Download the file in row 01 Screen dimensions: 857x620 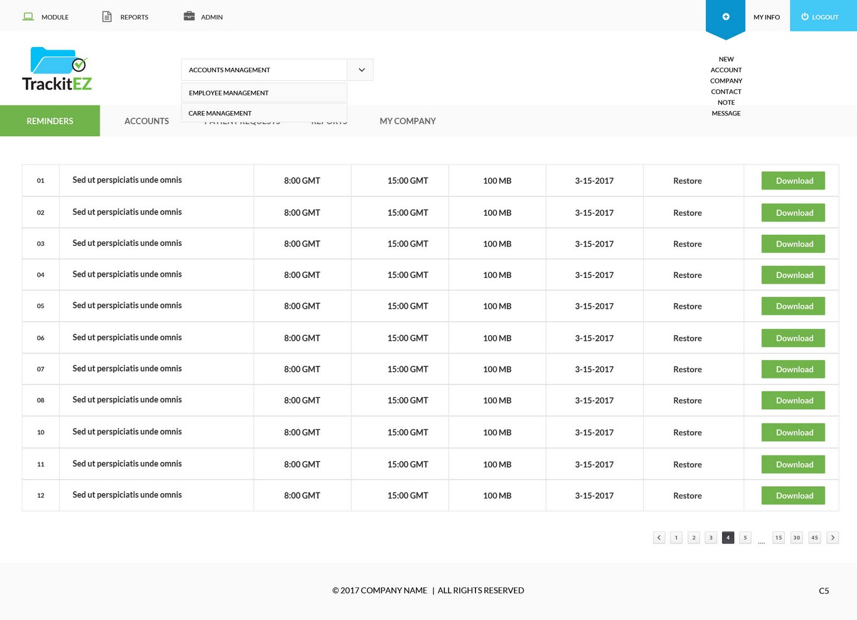coord(793,181)
